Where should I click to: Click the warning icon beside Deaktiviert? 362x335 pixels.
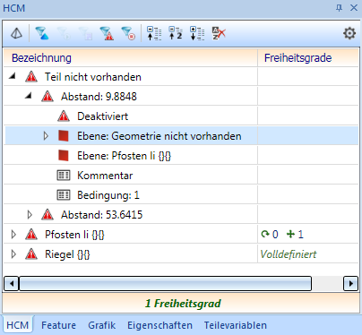pos(64,116)
